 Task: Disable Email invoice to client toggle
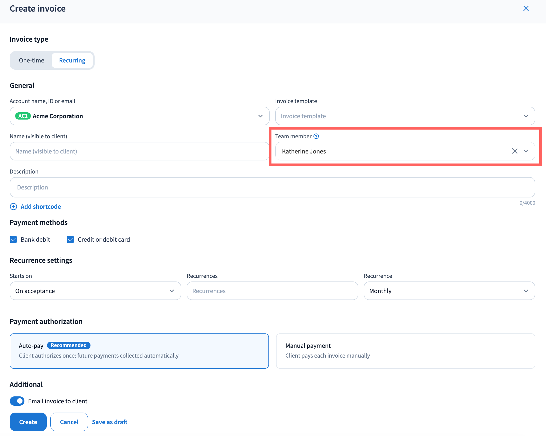[17, 401]
